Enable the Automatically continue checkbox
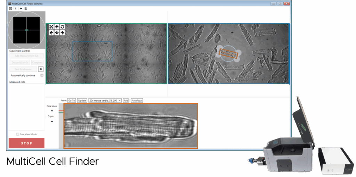Image resolution: width=356 pixels, height=177 pixels. tap(42, 75)
